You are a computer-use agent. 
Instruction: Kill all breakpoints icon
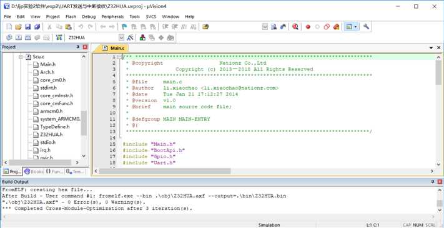[336, 27]
